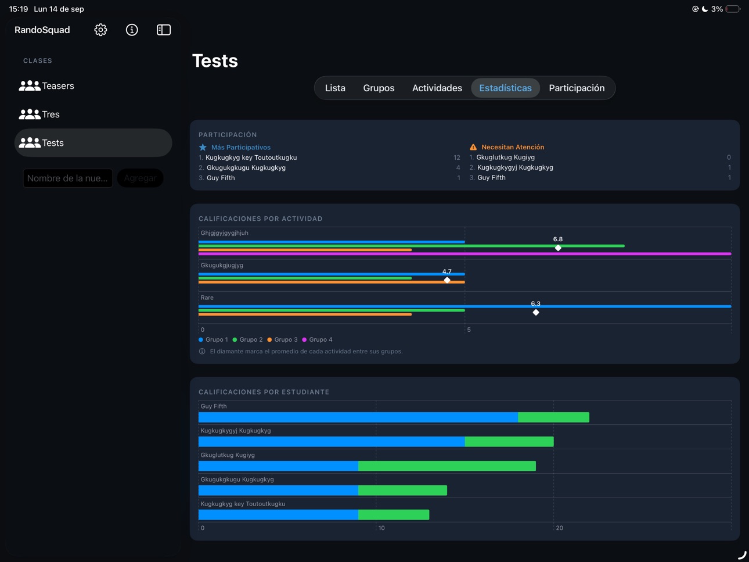Screen dimensions: 749x562
Task: Click the Grupo 1 blue legend dot
Action: pyautogui.click(x=201, y=339)
